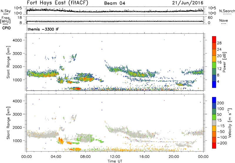The image size is (235, 163).
Task: Click the '-15' velocity scale value
Action: coord(221,126)
